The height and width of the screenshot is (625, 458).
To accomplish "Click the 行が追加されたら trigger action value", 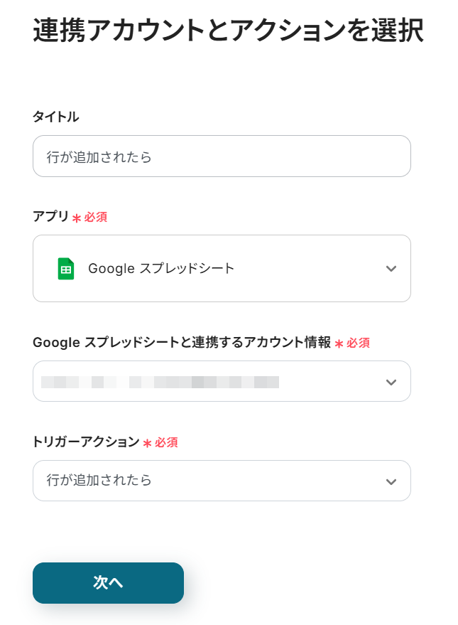I will 99,481.
